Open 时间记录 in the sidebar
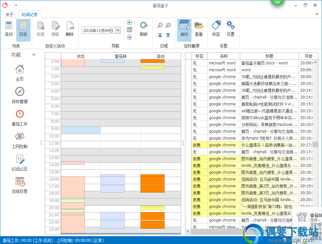Image resolution: width=322 pixels, height=244 pixels. (20, 163)
